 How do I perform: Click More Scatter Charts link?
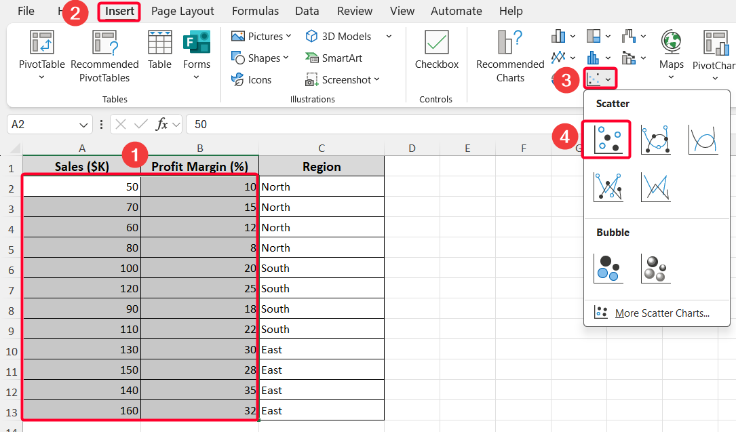click(661, 313)
